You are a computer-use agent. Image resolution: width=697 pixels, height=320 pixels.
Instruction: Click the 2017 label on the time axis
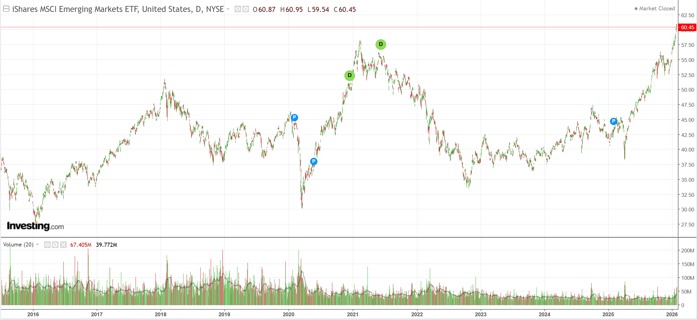[x=97, y=314]
